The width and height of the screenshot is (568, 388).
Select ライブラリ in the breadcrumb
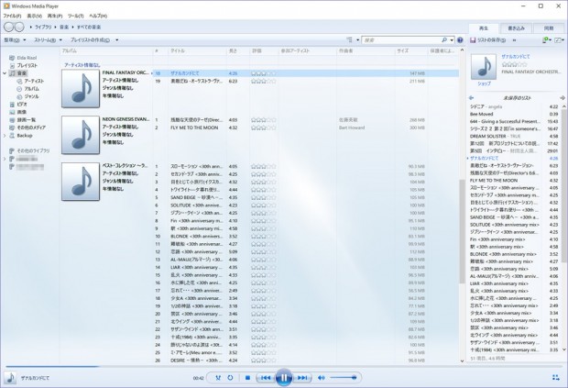(x=43, y=28)
